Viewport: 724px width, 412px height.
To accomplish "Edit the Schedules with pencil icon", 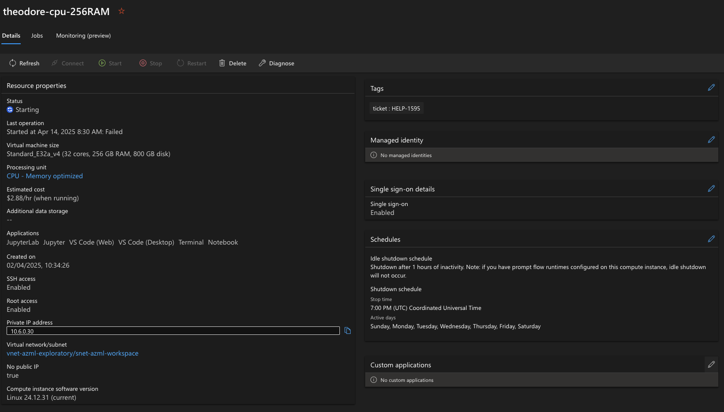I will 711,239.
